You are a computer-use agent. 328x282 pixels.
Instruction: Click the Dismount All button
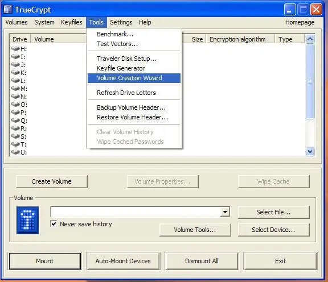[202, 261]
